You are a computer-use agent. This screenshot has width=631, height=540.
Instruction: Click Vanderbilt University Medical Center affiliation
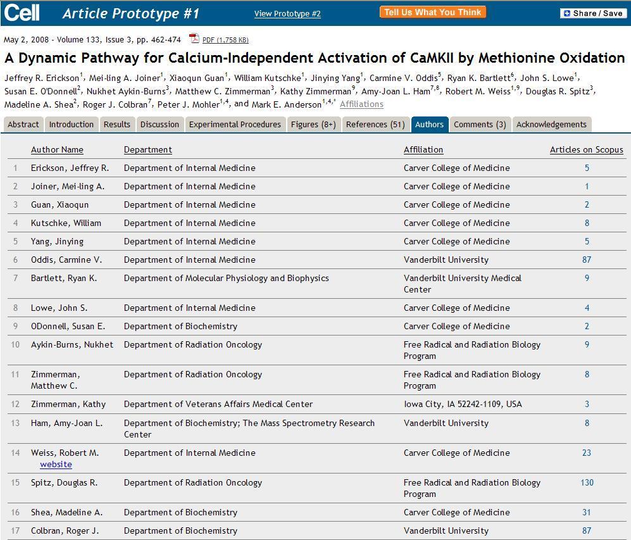point(463,284)
